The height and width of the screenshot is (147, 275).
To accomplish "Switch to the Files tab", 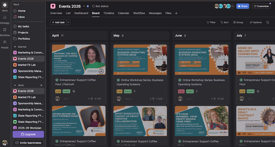I will point(168,13).
